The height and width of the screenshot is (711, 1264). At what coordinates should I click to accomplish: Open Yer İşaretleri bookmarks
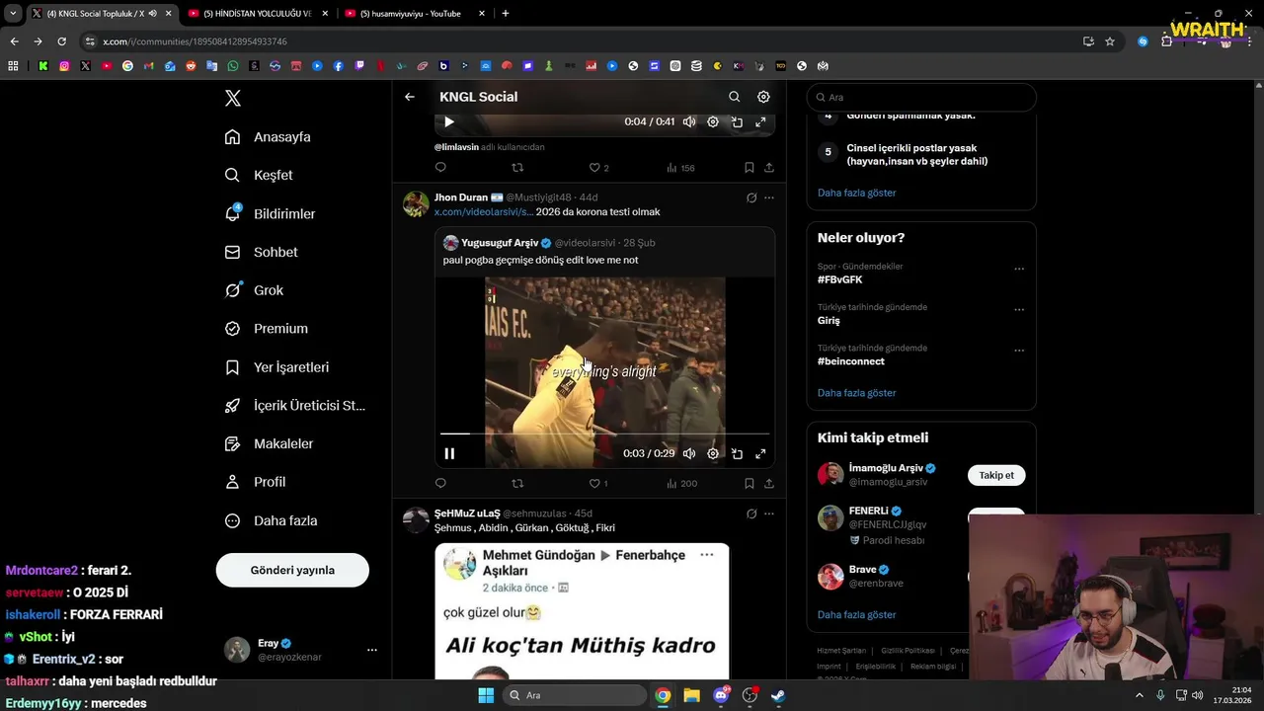point(276,367)
